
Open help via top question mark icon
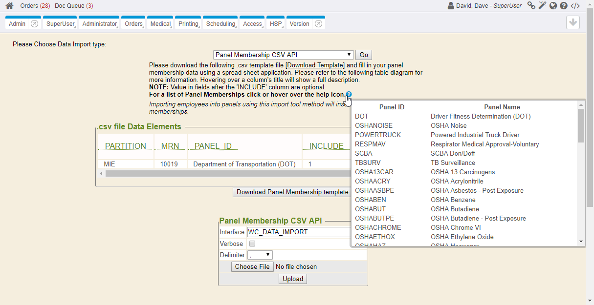coord(564,6)
